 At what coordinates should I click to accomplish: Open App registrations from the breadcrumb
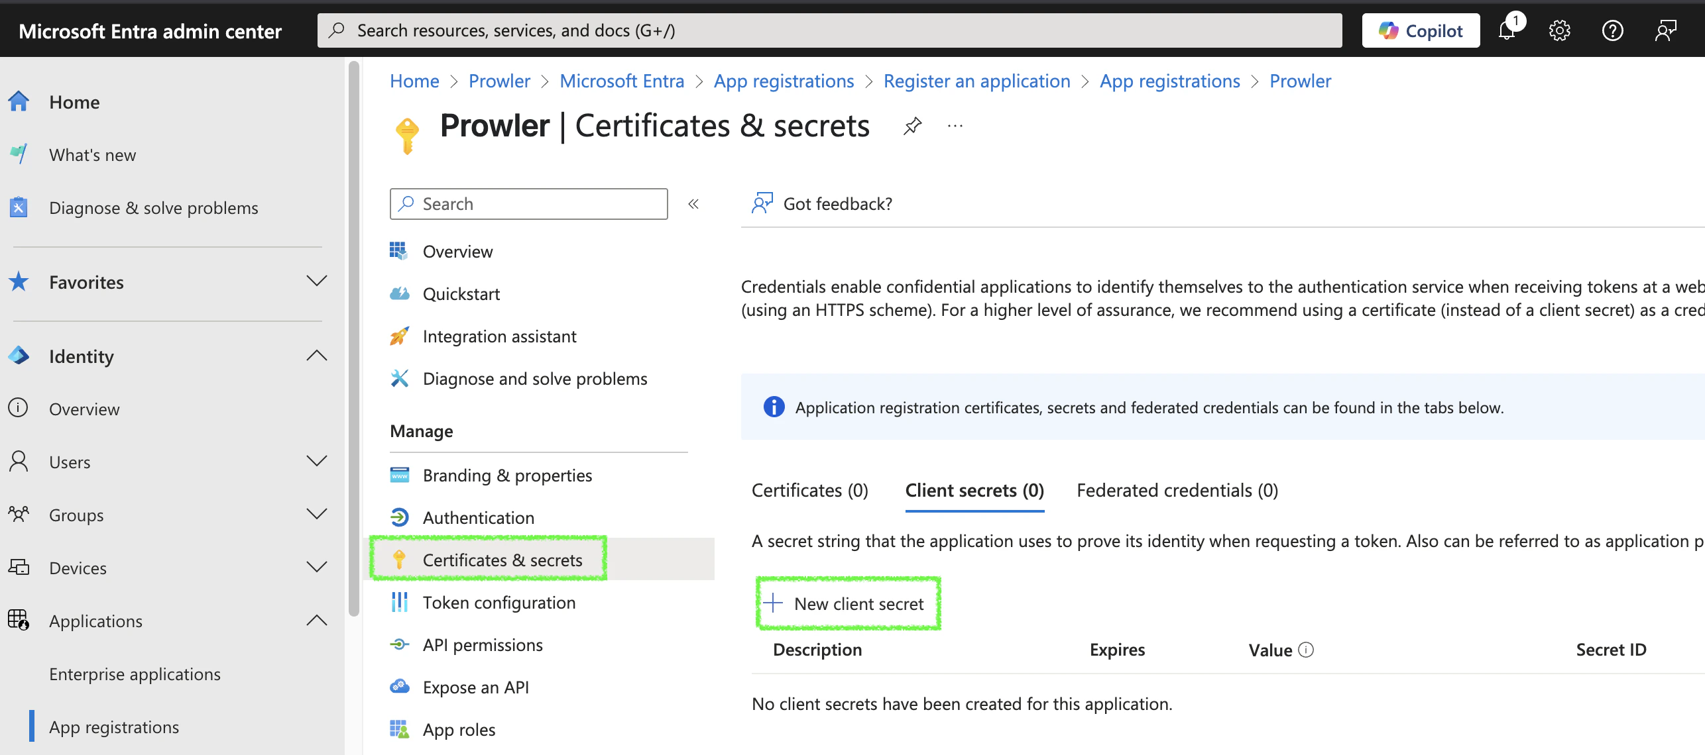(x=783, y=80)
